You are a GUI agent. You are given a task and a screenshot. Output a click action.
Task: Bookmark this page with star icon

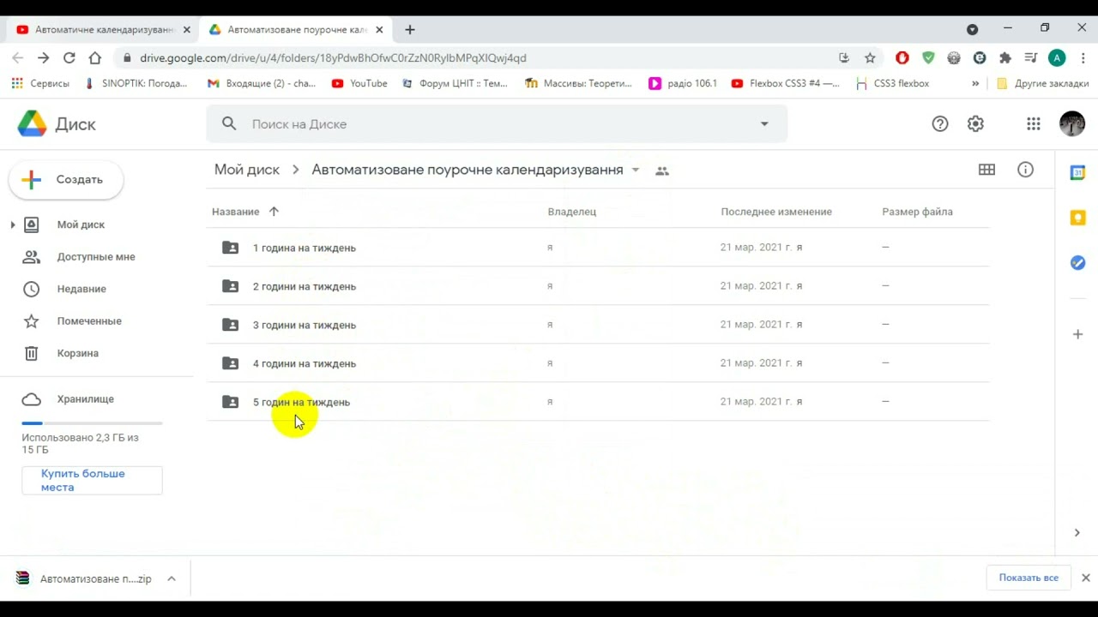[870, 57]
